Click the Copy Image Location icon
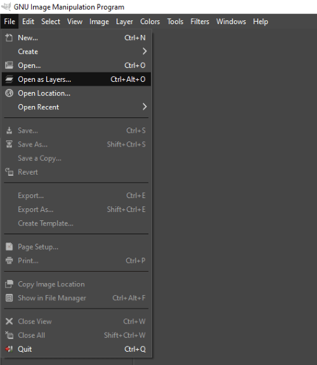The image size is (317, 365). point(9,284)
